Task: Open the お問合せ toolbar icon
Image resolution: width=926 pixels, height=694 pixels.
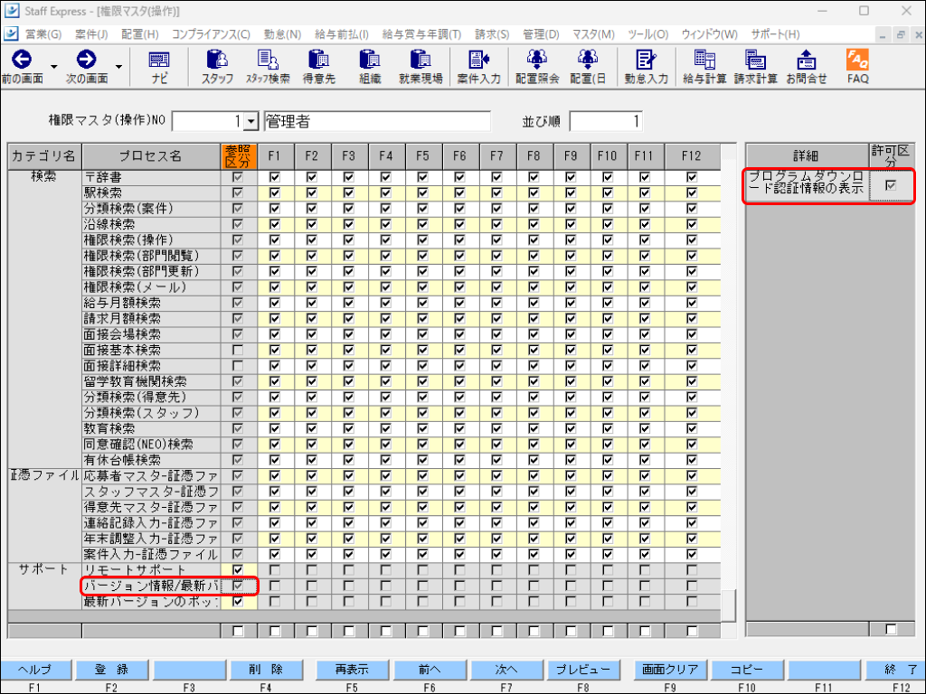Action: click(806, 61)
